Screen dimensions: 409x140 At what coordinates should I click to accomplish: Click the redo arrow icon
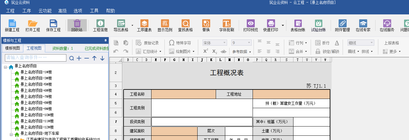tap(125, 51)
